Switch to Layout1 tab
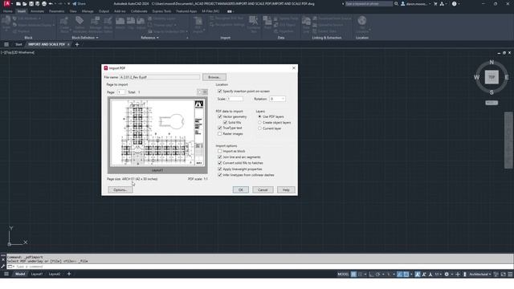 point(37,274)
